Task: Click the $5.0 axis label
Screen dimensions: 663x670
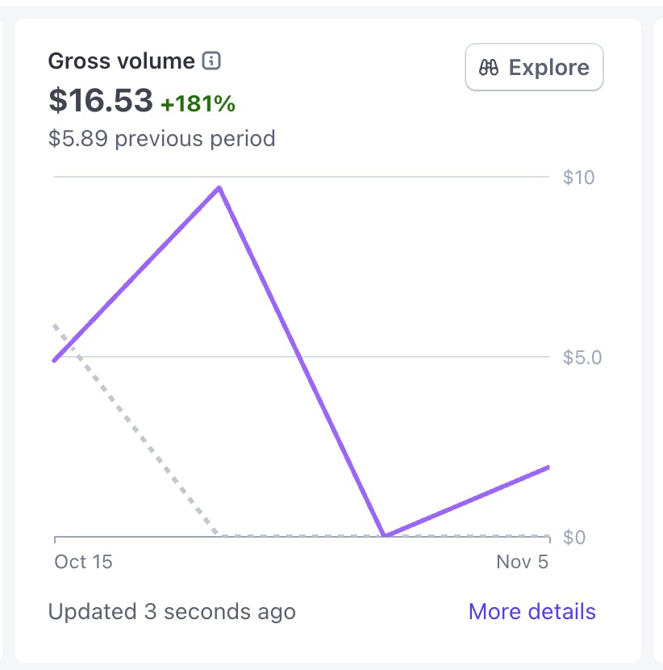Action: click(582, 357)
